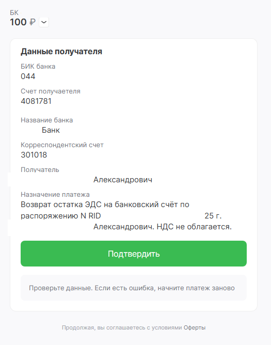Click the Назначение платежа label
271x345 pixels.
55,195
